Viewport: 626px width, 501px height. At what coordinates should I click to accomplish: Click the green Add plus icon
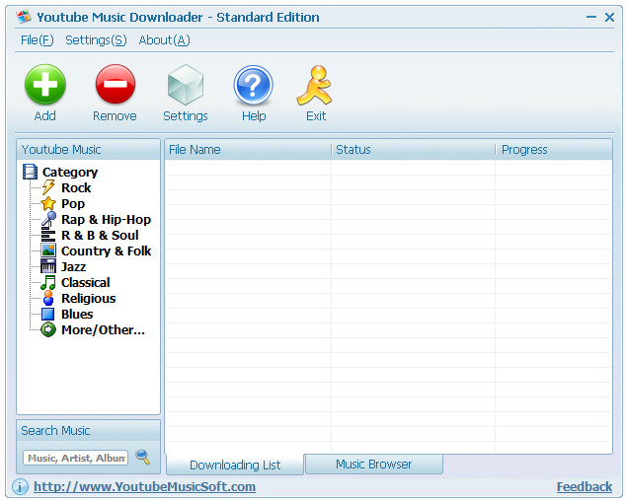(x=45, y=84)
